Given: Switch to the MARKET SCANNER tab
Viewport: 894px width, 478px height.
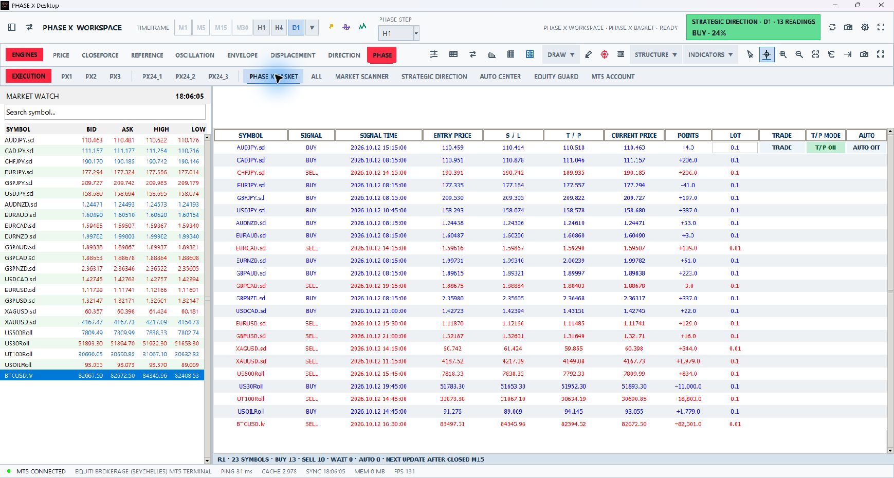Looking at the screenshot, I should coord(362,77).
